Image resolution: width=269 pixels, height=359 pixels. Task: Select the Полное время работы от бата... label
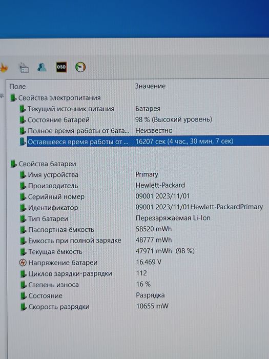[x=78, y=131]
